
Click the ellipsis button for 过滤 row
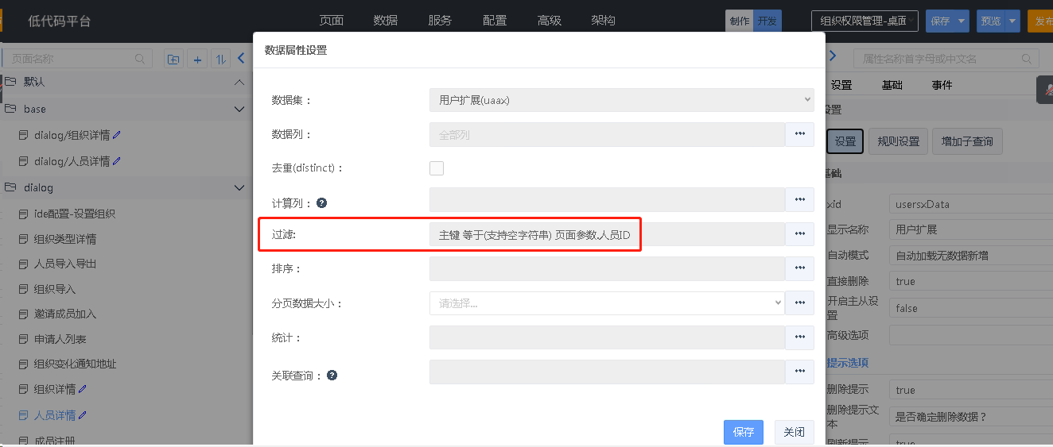point(799,234)
